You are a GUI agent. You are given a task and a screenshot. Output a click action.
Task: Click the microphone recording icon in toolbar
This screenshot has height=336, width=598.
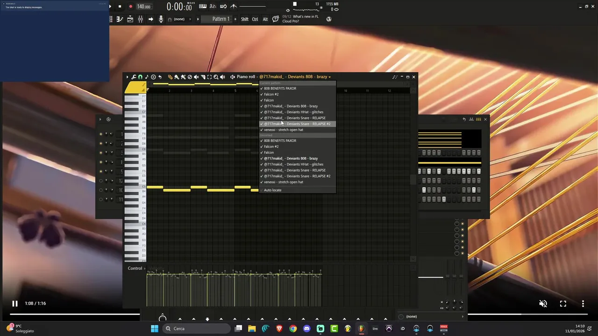click(161, 19)
